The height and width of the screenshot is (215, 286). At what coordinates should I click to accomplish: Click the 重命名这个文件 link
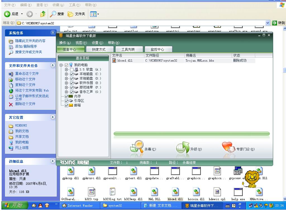tap(27, 74)
